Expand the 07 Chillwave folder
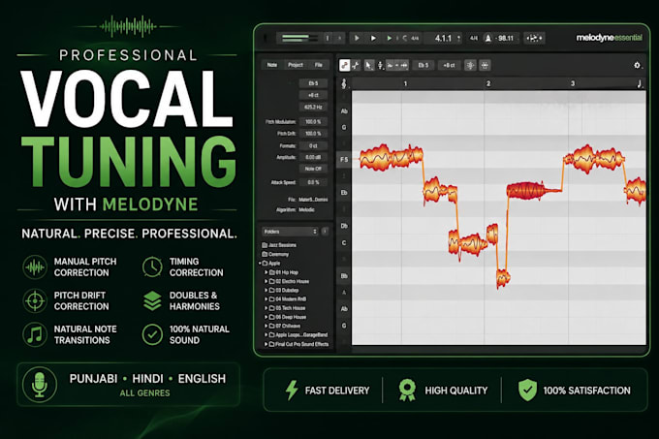 tap(267, 326)
